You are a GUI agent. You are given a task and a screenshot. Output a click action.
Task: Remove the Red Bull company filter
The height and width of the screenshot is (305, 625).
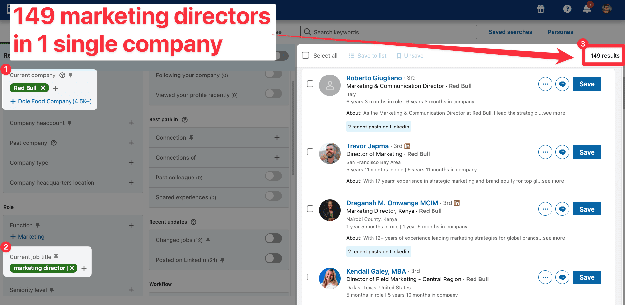point(43,88)
